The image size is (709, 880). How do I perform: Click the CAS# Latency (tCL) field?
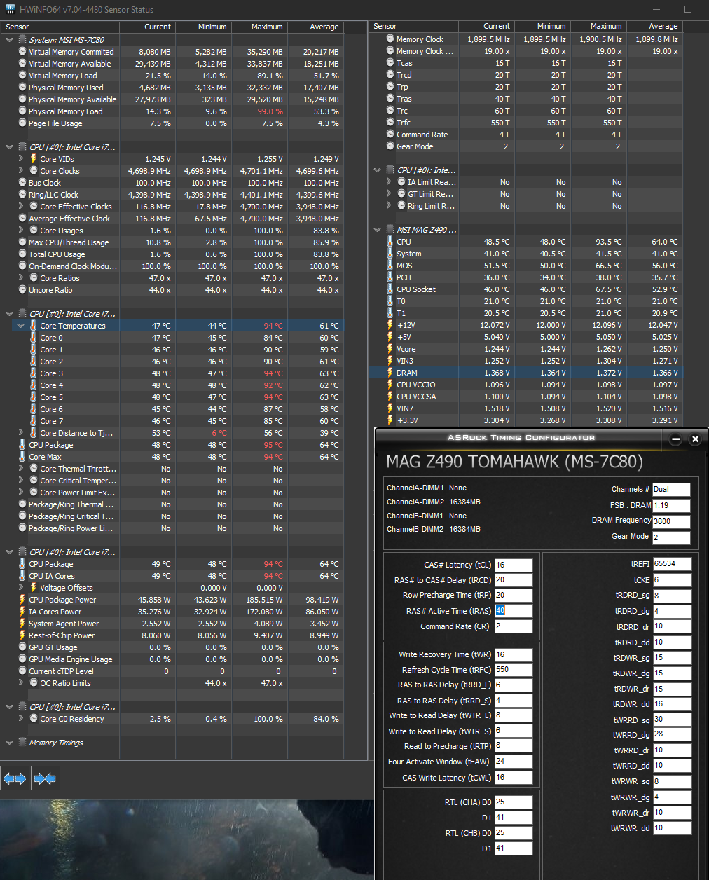click(x=514, y=565)
